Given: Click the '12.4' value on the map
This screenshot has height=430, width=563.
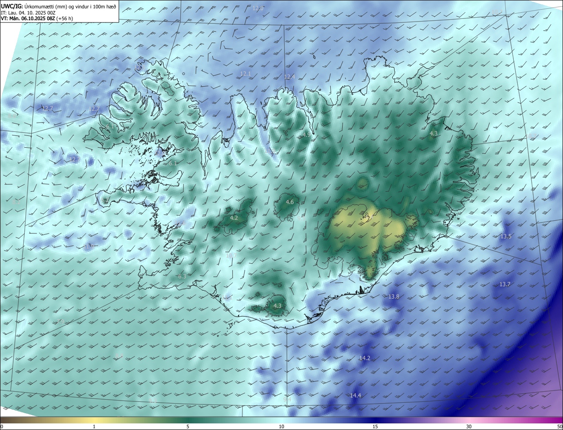Looking at the screenshot, I should pyautogui.click(x=289, y=77).
